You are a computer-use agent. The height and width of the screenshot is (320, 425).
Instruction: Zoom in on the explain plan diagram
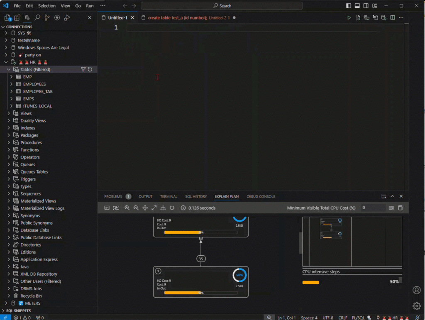click(127, 208)
